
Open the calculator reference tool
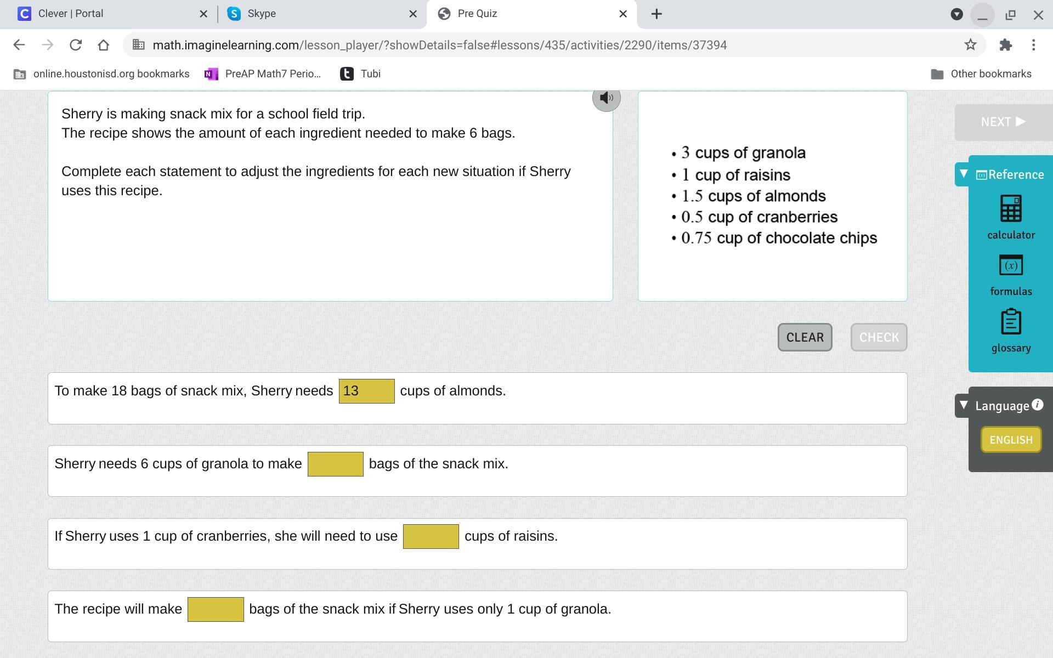tap(1011, 217)
